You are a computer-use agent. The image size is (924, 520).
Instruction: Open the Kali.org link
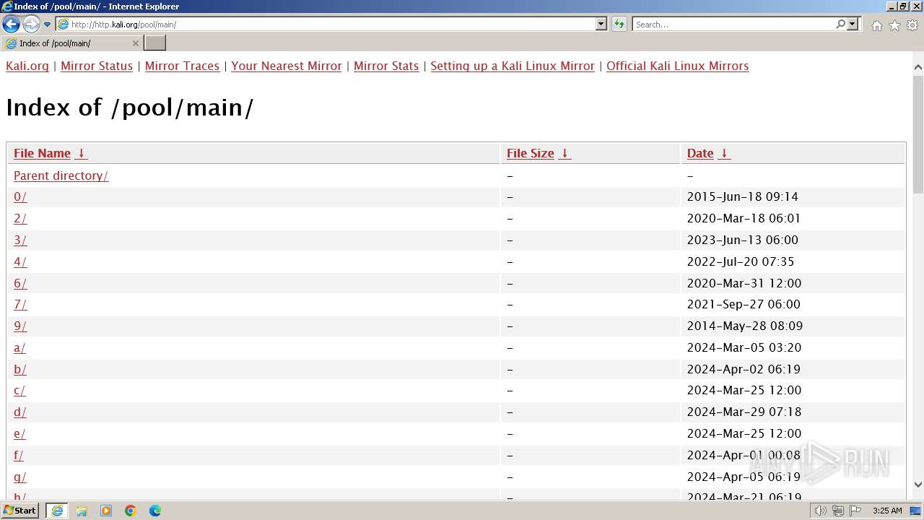coord(27,66)
